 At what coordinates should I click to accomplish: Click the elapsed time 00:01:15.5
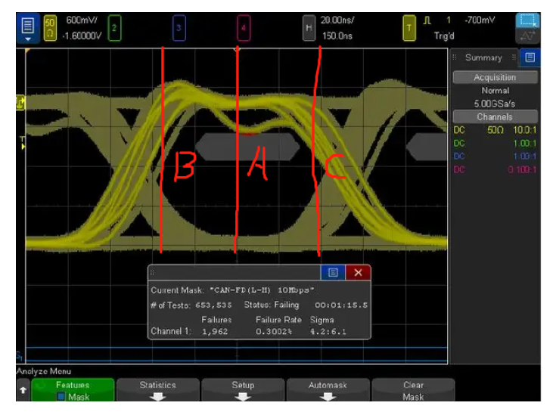pos(341,305)
